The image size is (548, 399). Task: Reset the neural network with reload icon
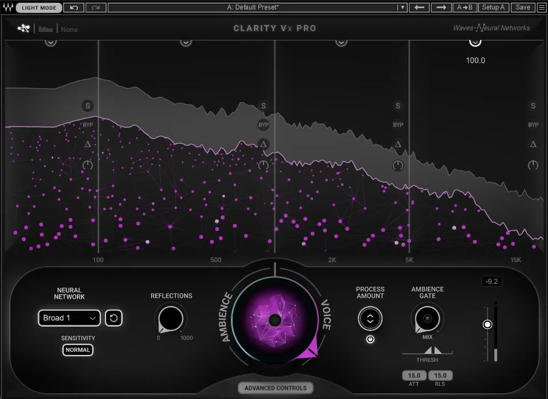pyautogui.click(x=113, y=318)
